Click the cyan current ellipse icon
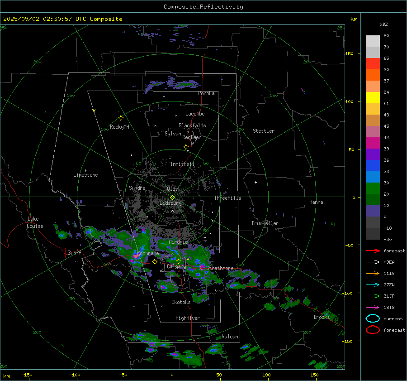This screenshot has width=407, height=381. click(x=373, y=318)
